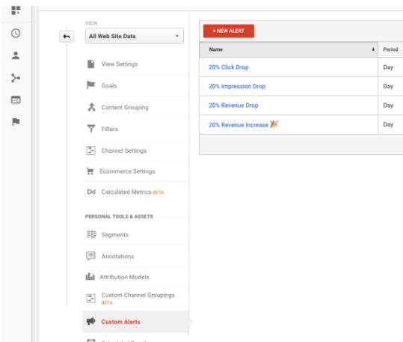Viewport: 403px width, 342px height.
Task: Open Audience person icon in sidebar
Action: (x=16, y=55)
